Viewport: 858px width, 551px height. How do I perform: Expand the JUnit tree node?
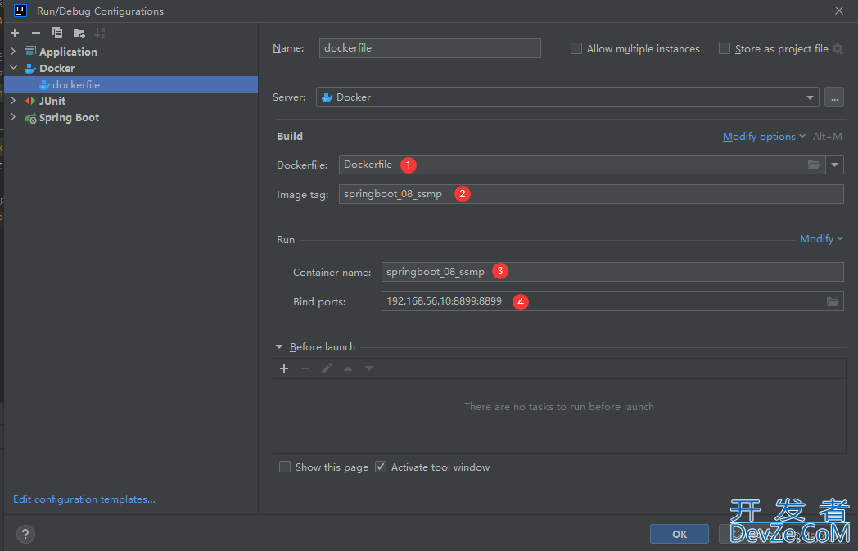(x=14, y=101)
